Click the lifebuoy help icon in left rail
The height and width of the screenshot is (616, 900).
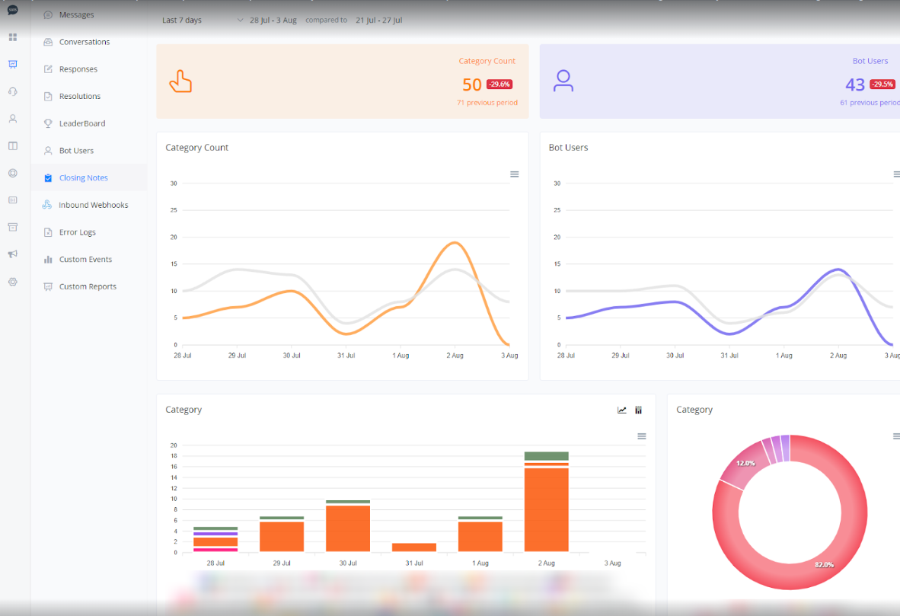coord(13,173)
